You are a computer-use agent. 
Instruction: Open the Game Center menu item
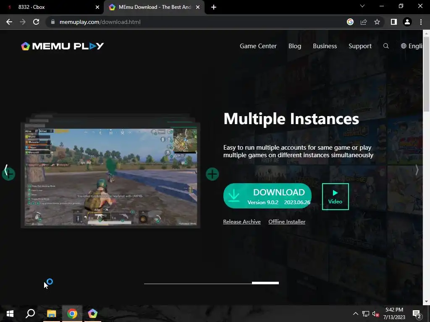[258, 46]
